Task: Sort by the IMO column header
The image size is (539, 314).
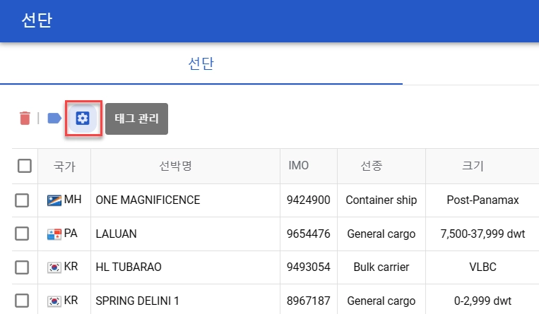Action: pyautogui.click(x=299, y=166)
